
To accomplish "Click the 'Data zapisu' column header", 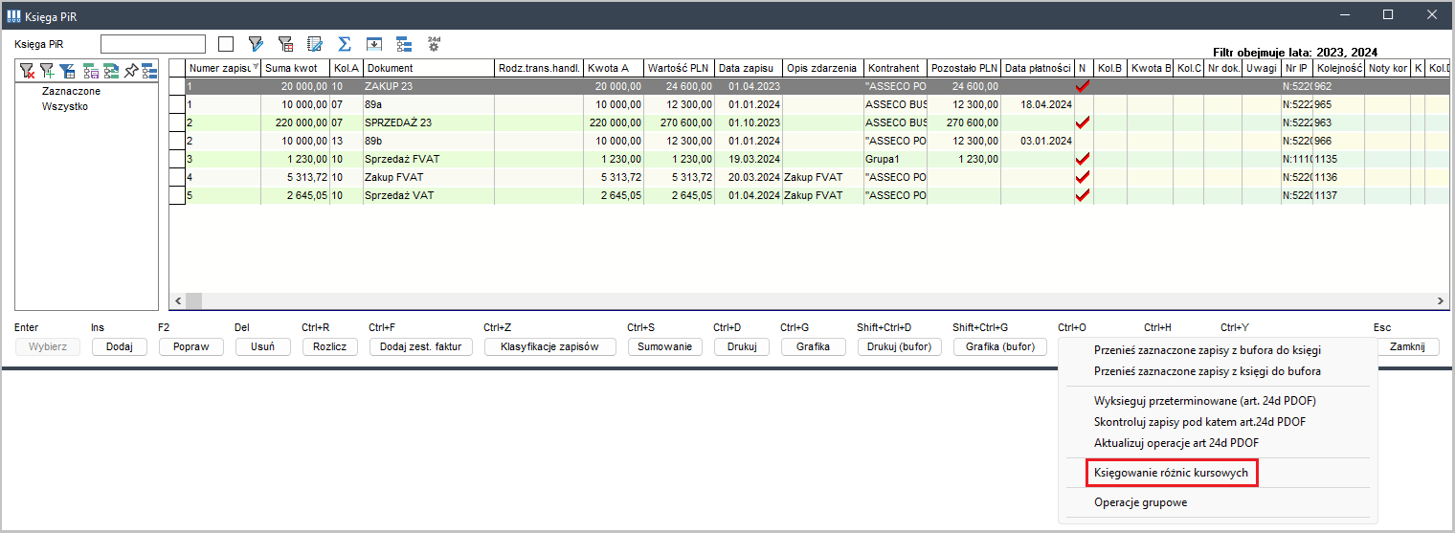I will point(749,68).
